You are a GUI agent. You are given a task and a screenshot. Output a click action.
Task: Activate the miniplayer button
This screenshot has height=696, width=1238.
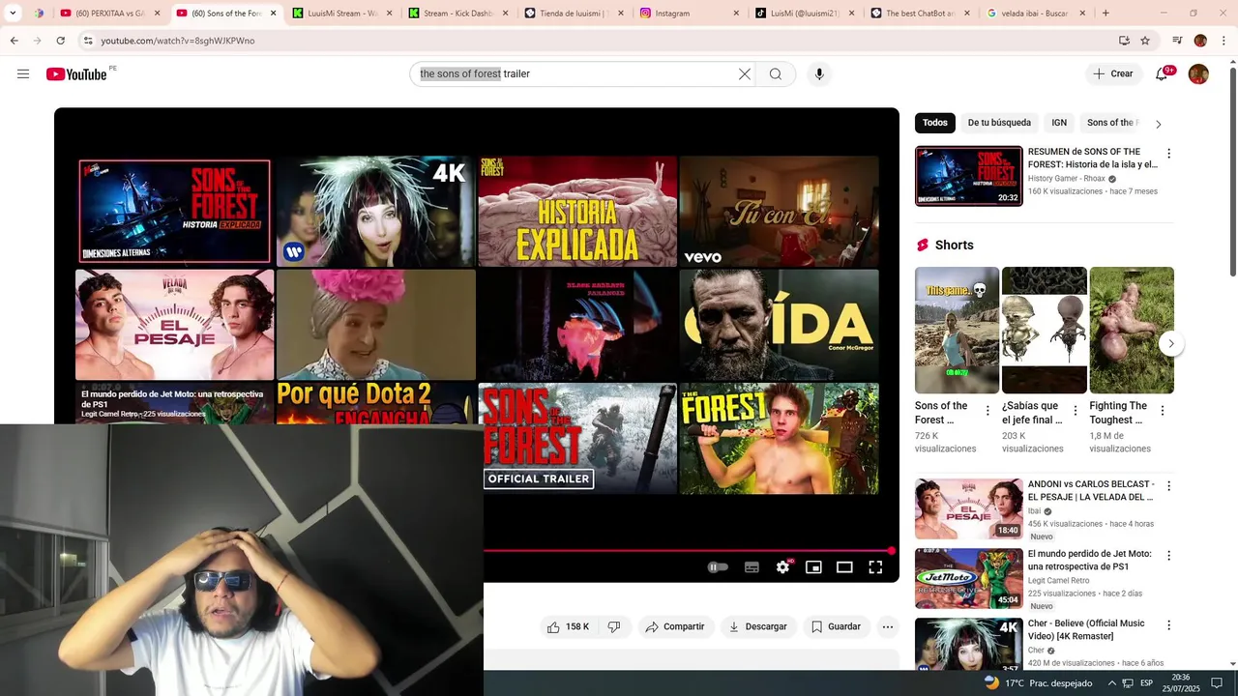813,567
